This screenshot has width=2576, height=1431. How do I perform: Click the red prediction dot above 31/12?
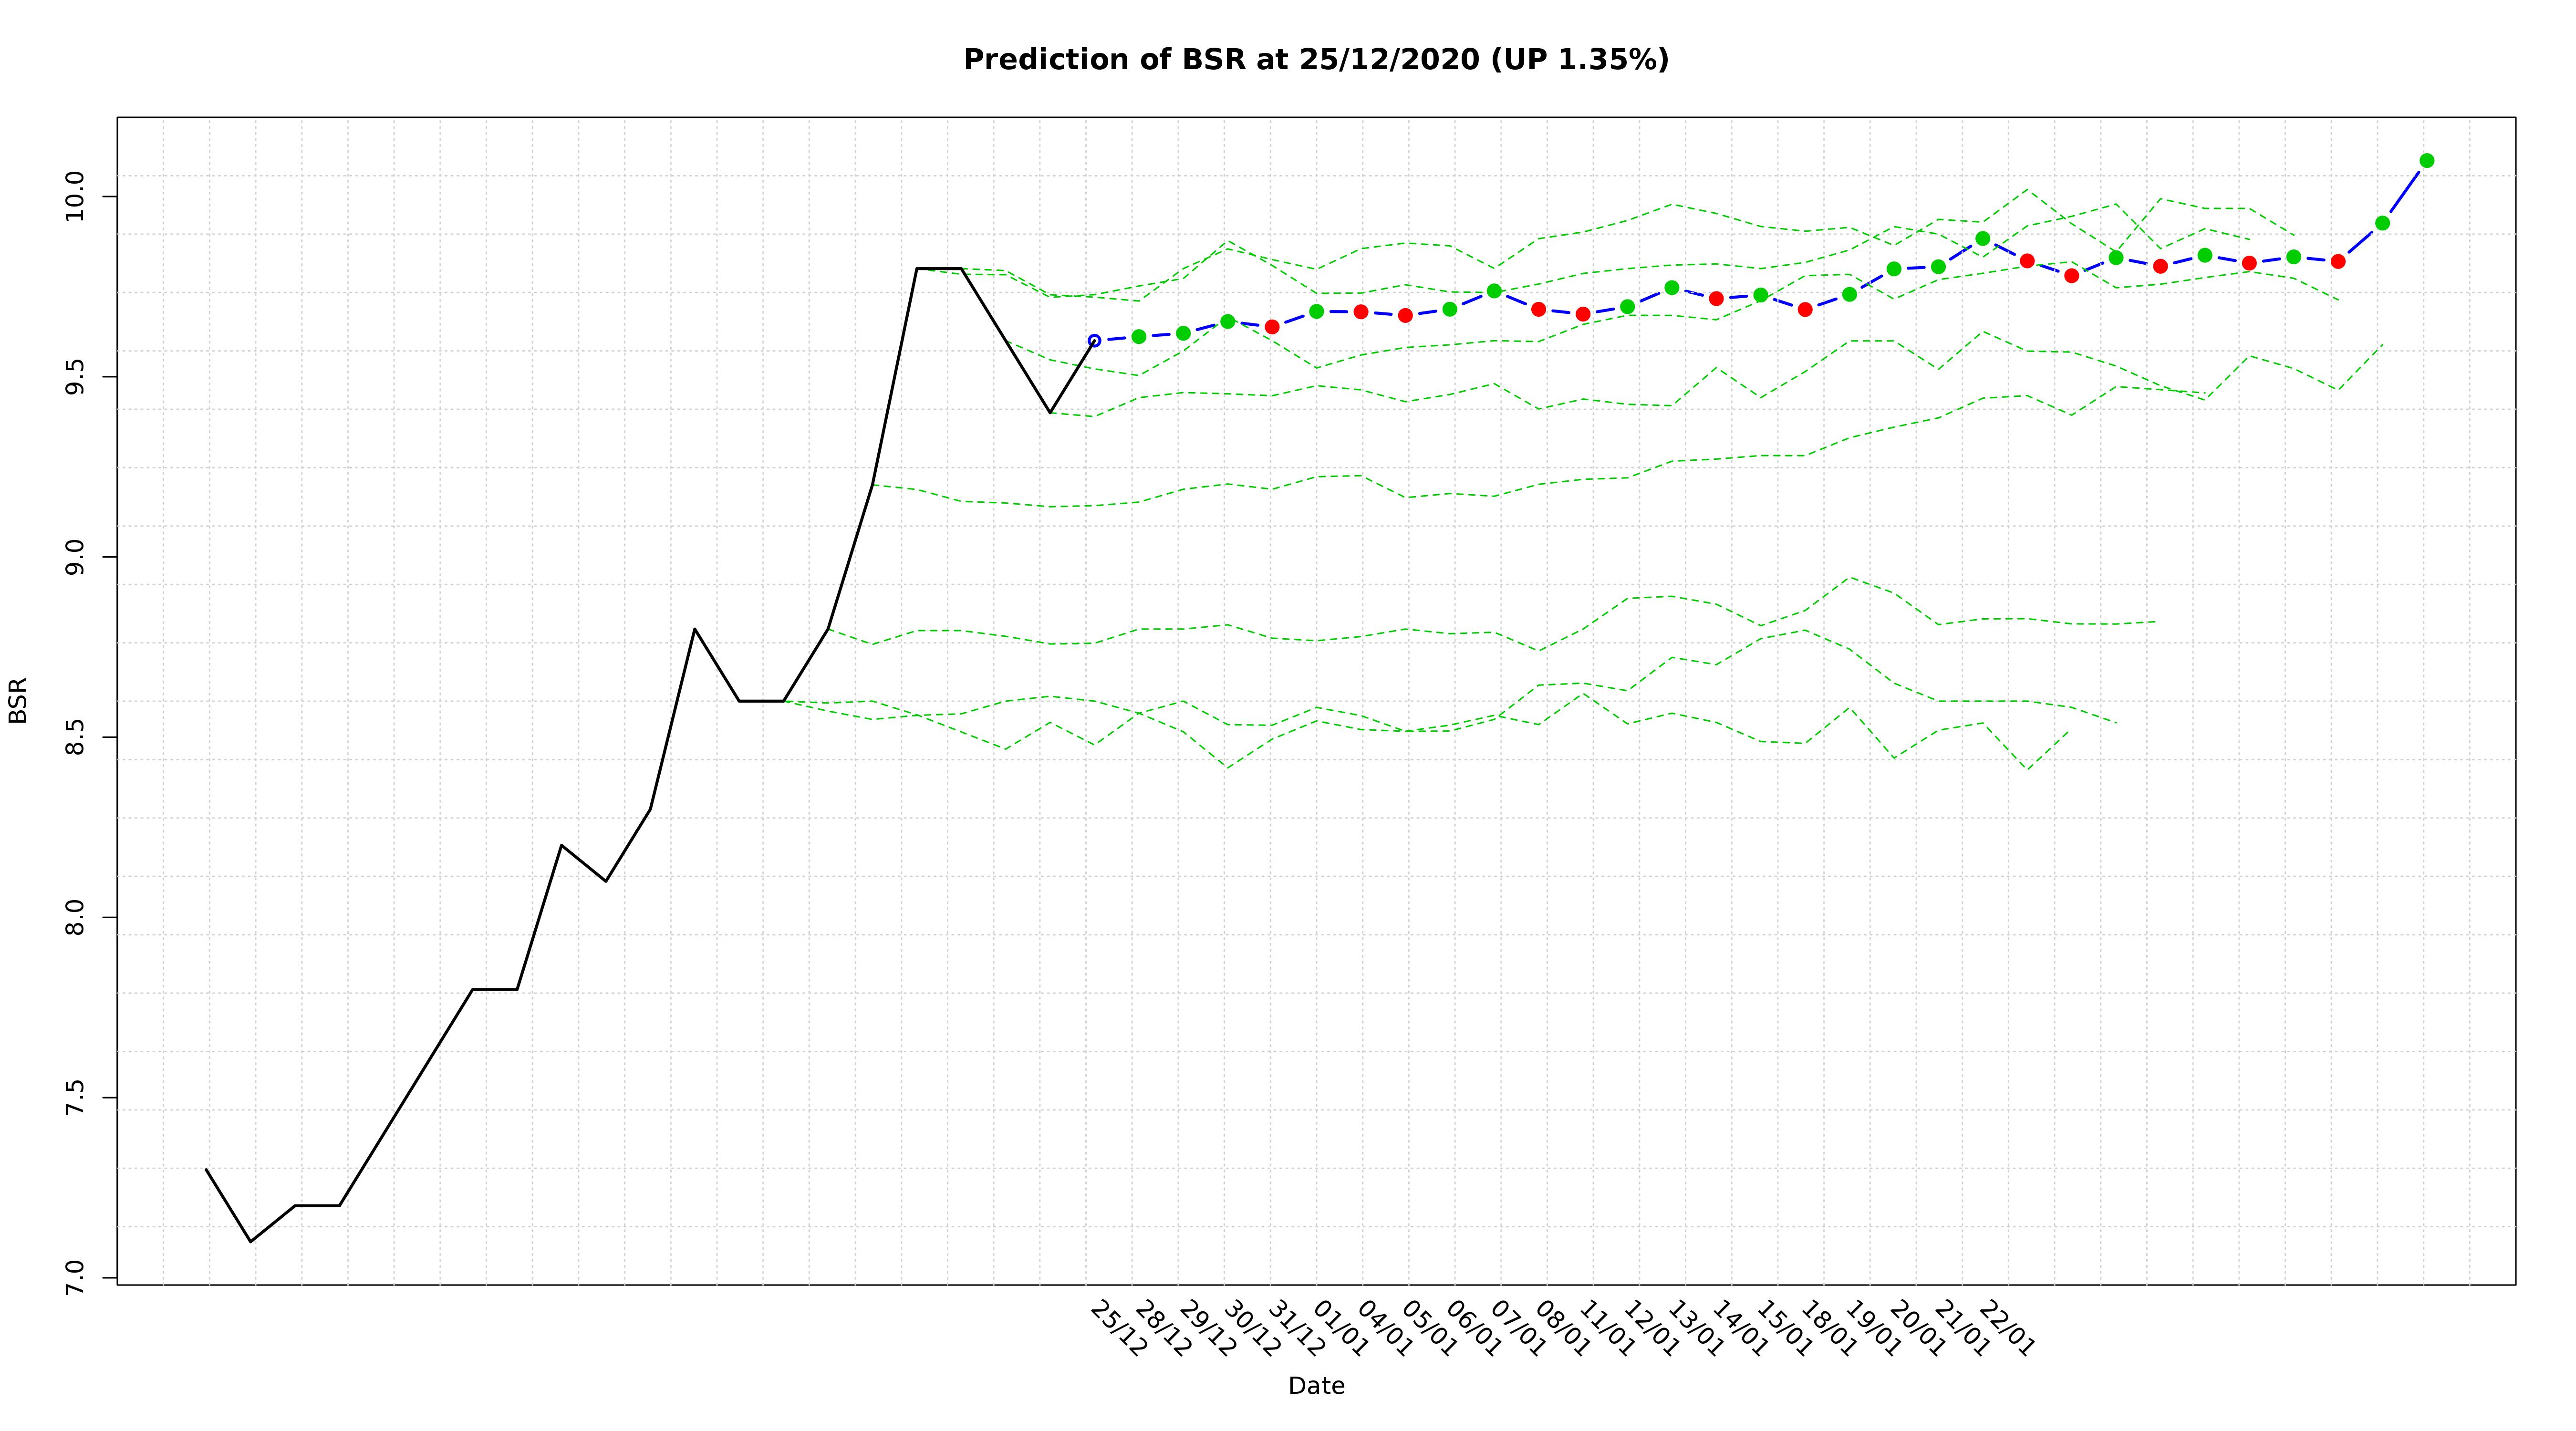pos(1272,327)
